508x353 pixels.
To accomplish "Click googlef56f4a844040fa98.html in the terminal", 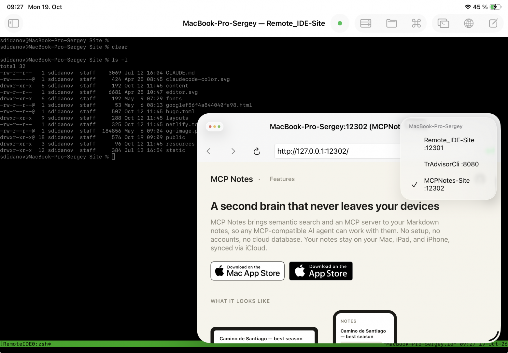I will tap(209, 105).
